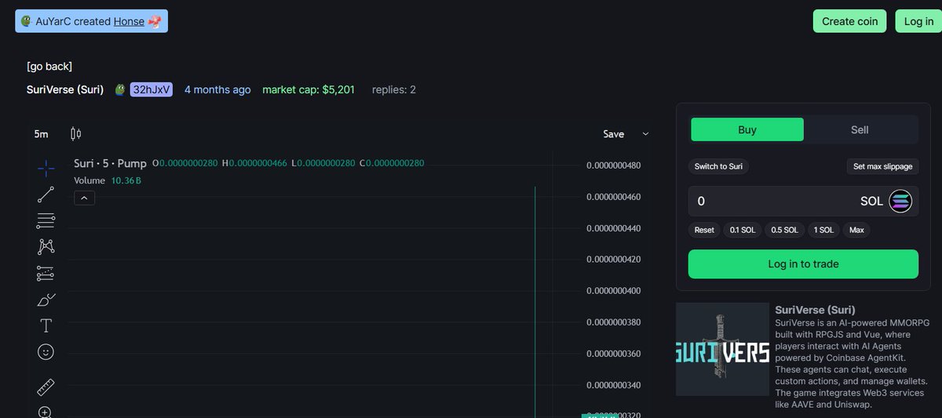Click the SuriVerse coin thumbnail image
This screenshot has height=418, width=942.
(722, 349)
